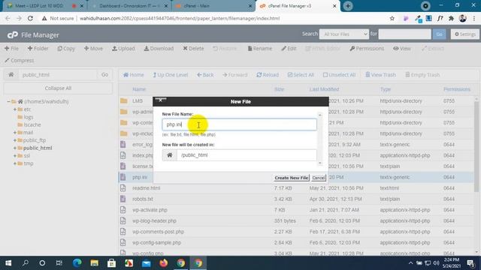Expand the public_ftp folder in the tree
The image size is (481, 270).
click(15, 140)
